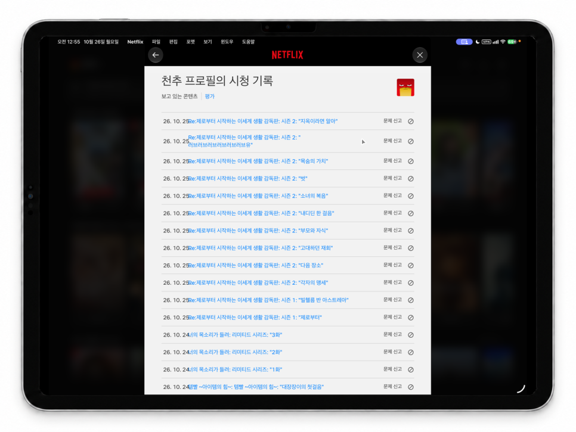Open the "지옥이라면 알아" episode link
This screenshot has width=576, height=432.
(263, 121)
